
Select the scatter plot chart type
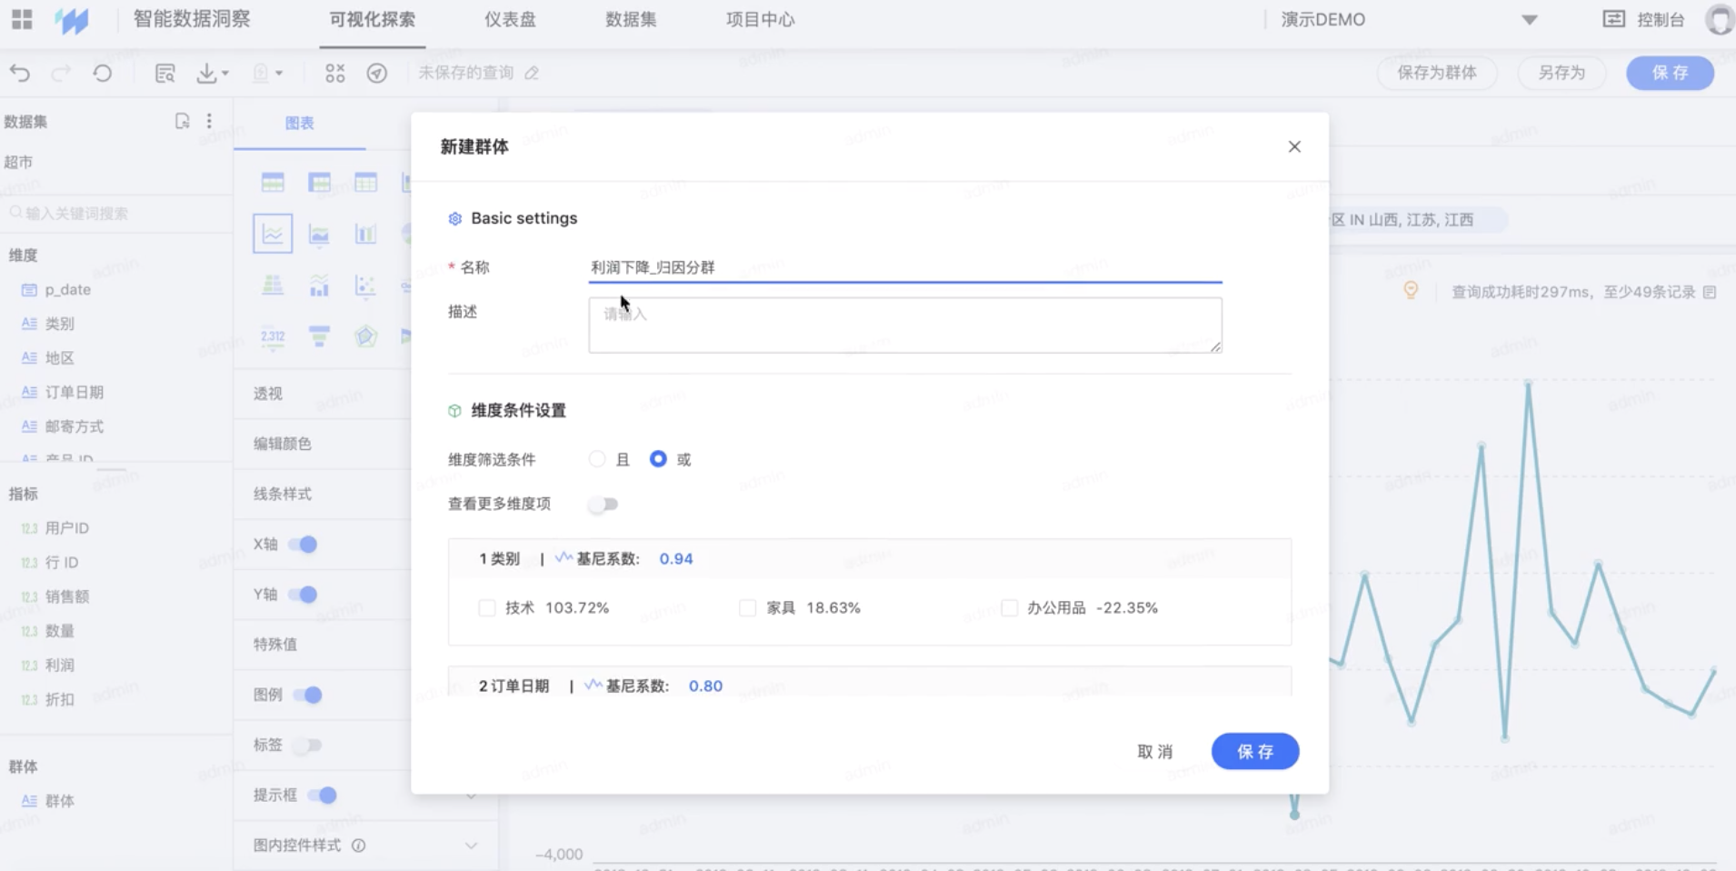(365, 285)
